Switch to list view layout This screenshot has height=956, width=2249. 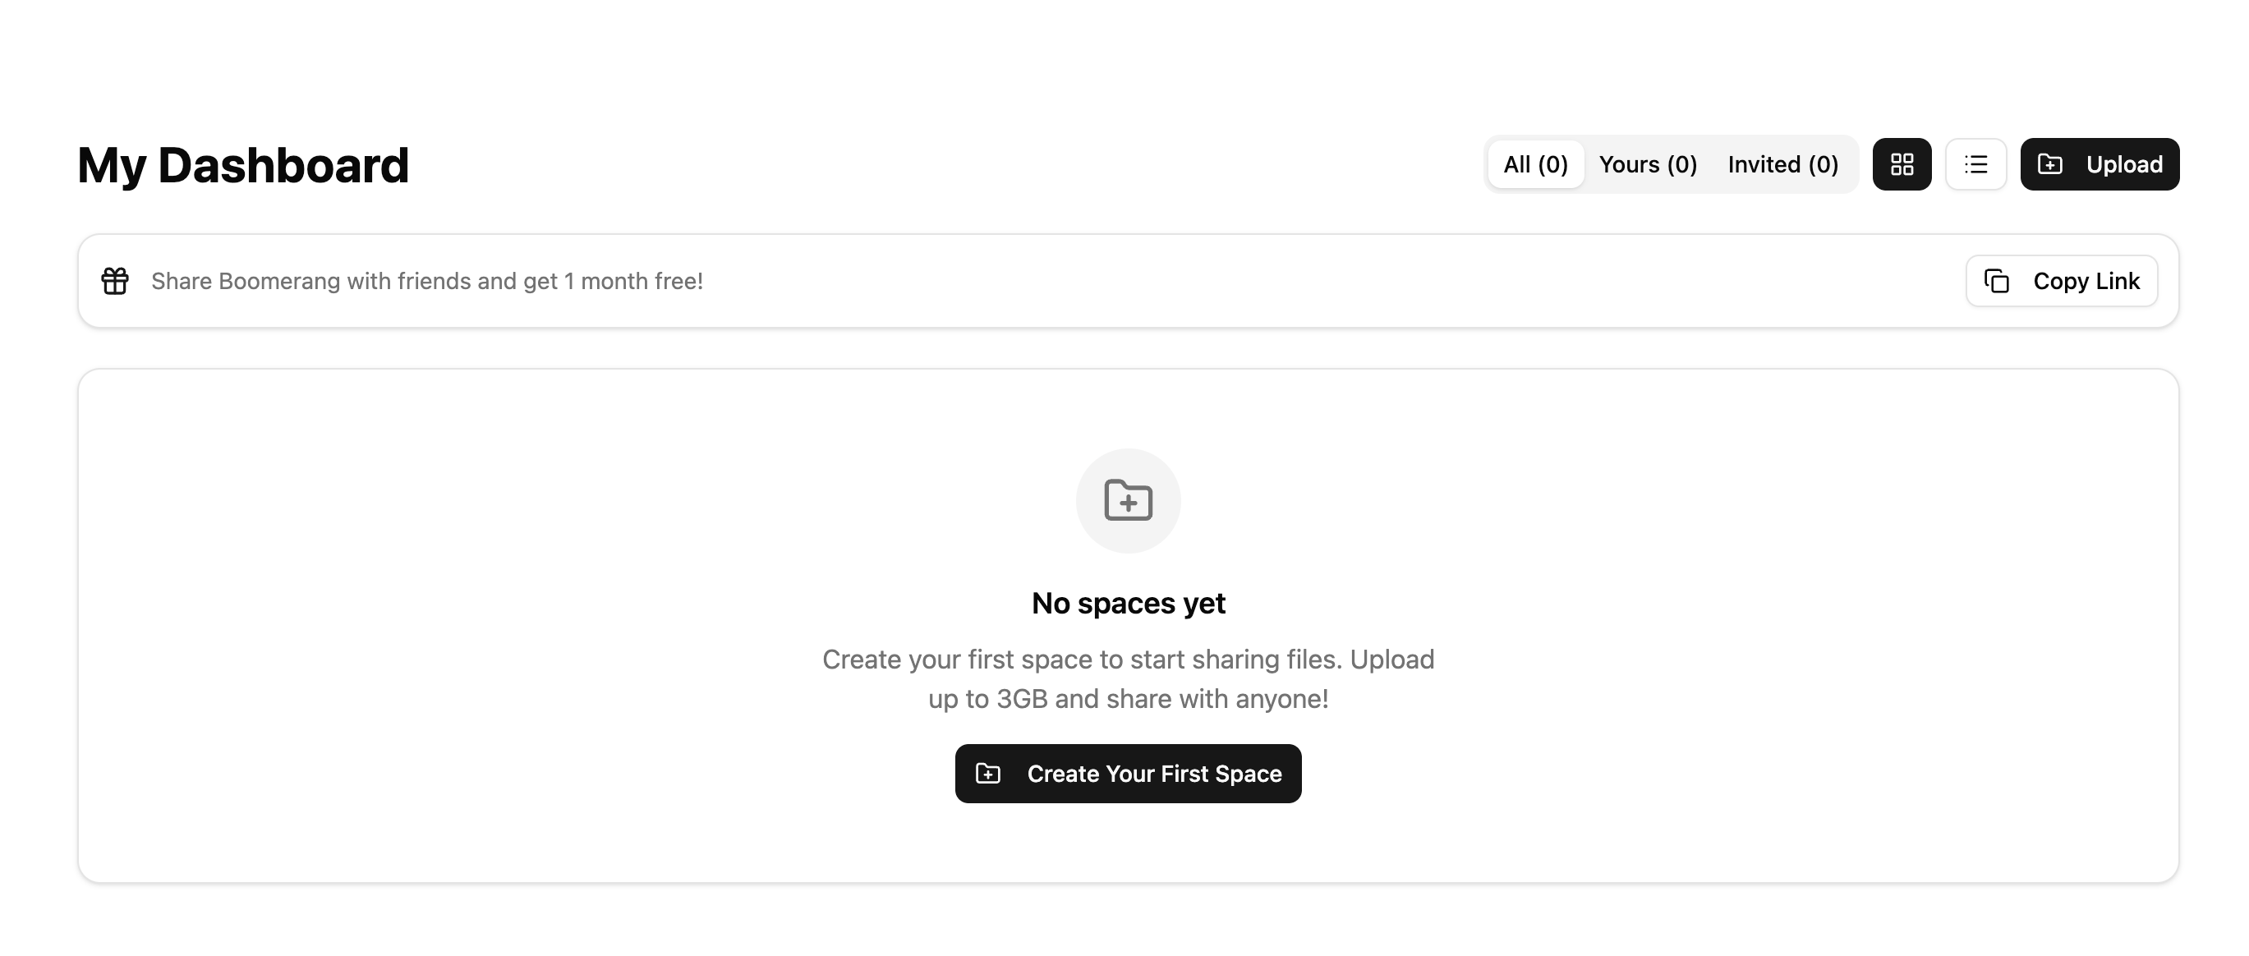(1975, 164)
